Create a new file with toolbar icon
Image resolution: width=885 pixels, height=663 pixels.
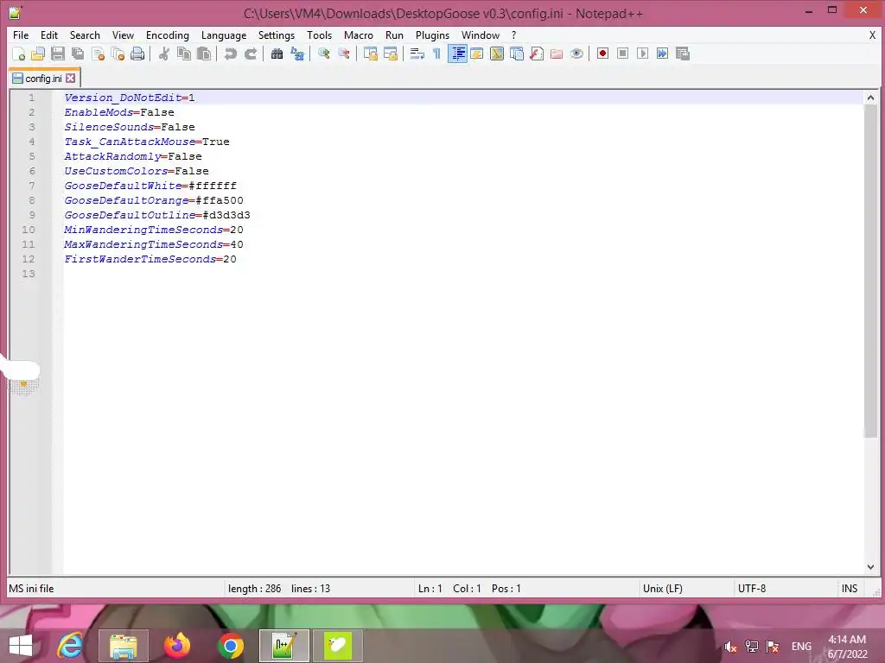[x=19, y=54]
